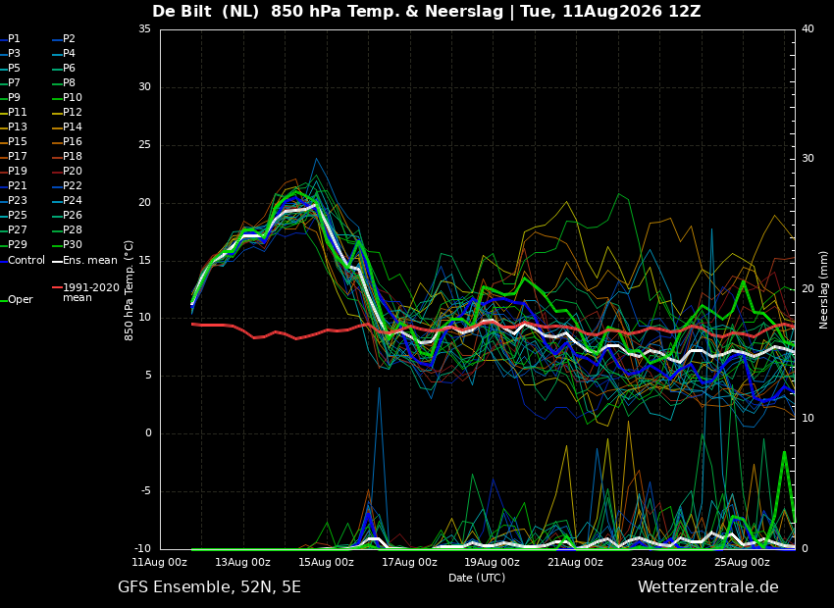The image size is (834, 608).
Task: Click the Control legend label
Action: [x=26, y=261]
